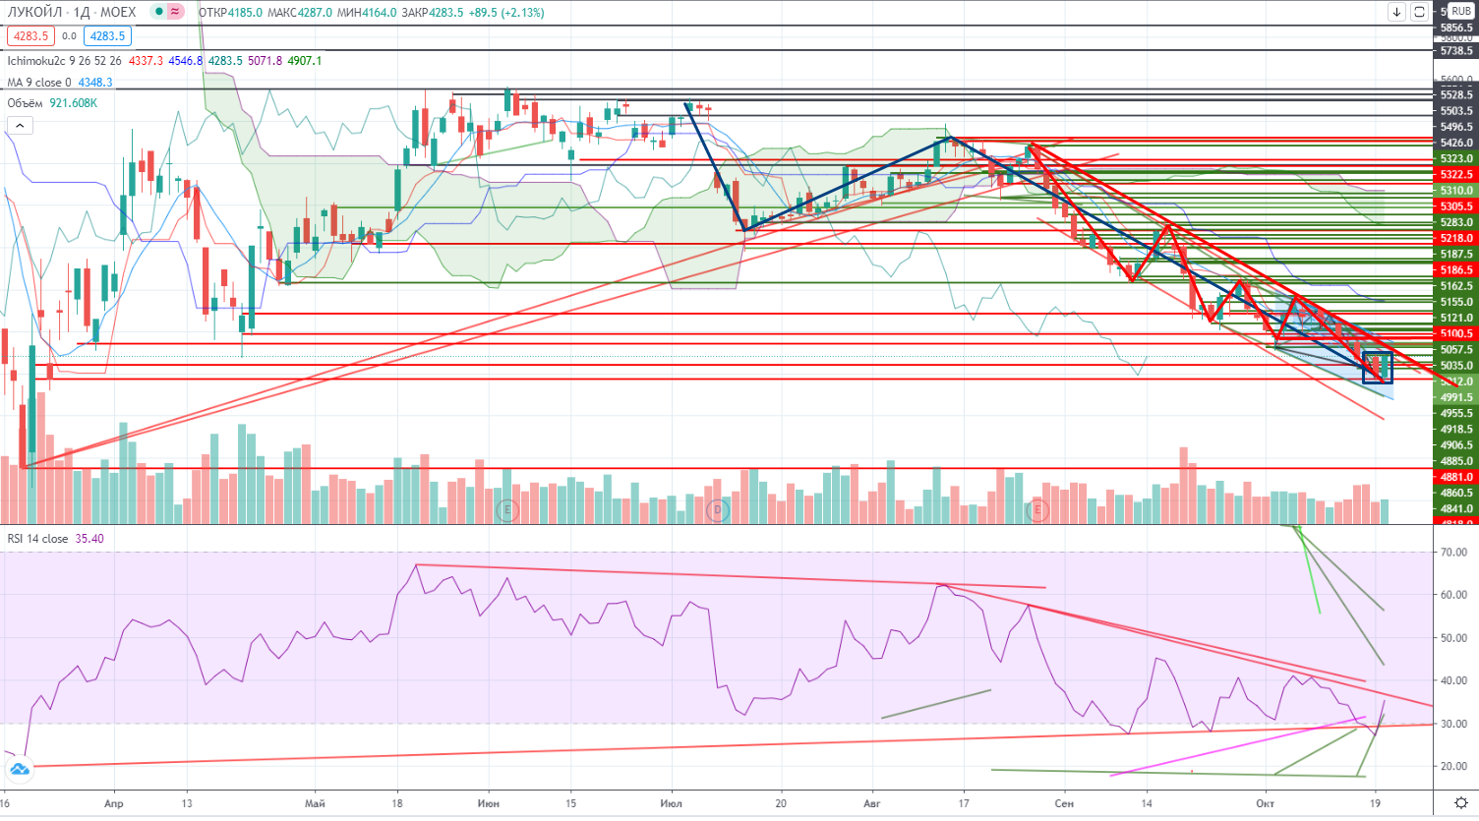Click the green market status dot
The width and height of the screenshot is (1479, 821).
coord(157,12)
